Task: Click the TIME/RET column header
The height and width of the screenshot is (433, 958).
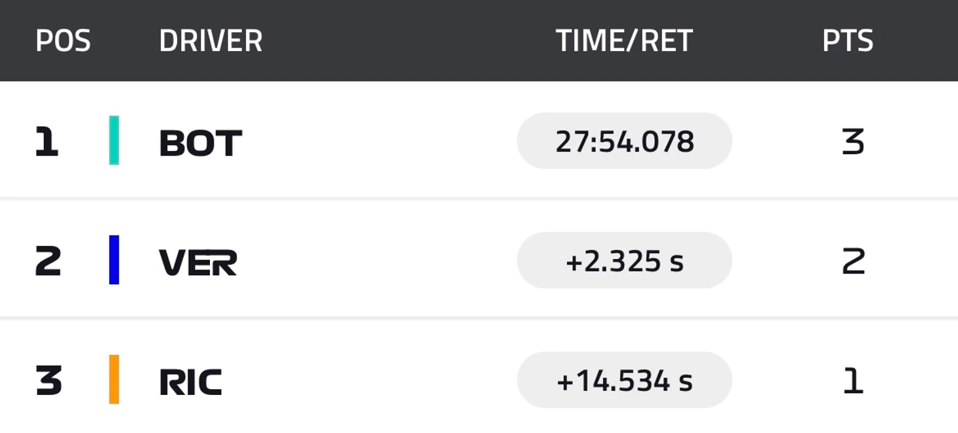Action: coord(624,41)
